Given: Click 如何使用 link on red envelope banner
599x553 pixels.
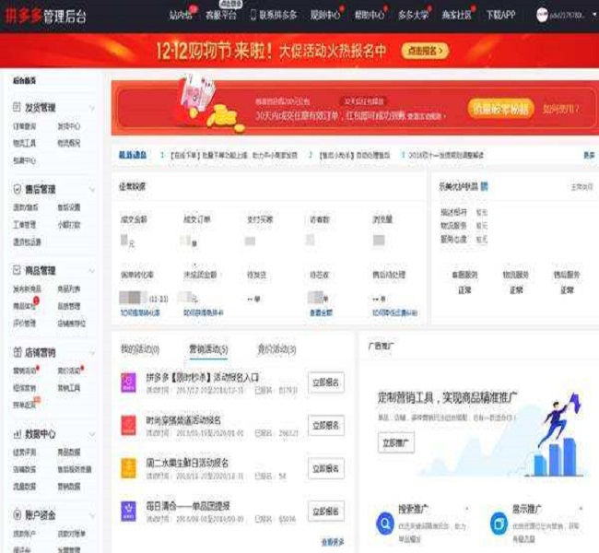Looking at the screenshot, I should [x=561, y=109].
